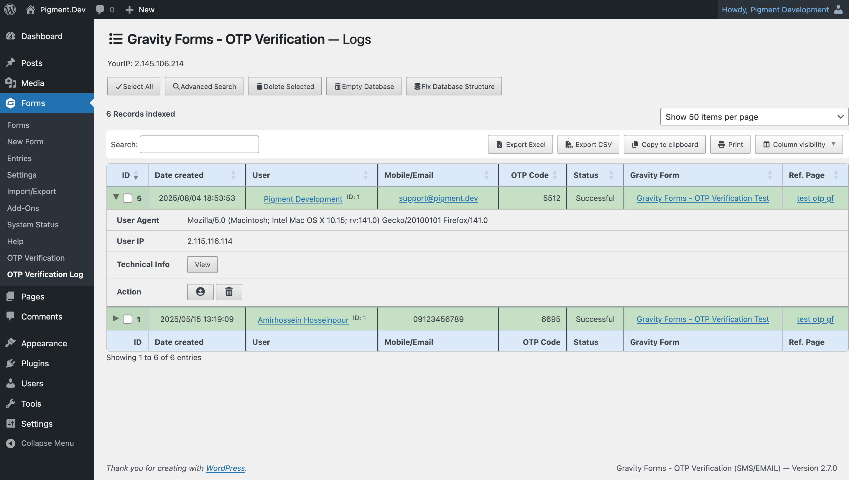849x480 pixels.
Task: Sort table by OTP Code column
Action: [x=533, y=175]
